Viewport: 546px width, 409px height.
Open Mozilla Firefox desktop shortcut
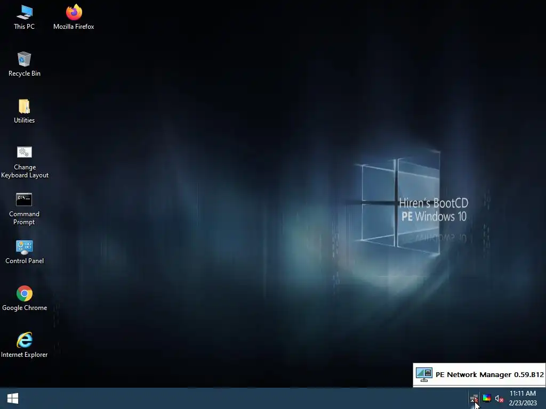(x=74, y=18)
